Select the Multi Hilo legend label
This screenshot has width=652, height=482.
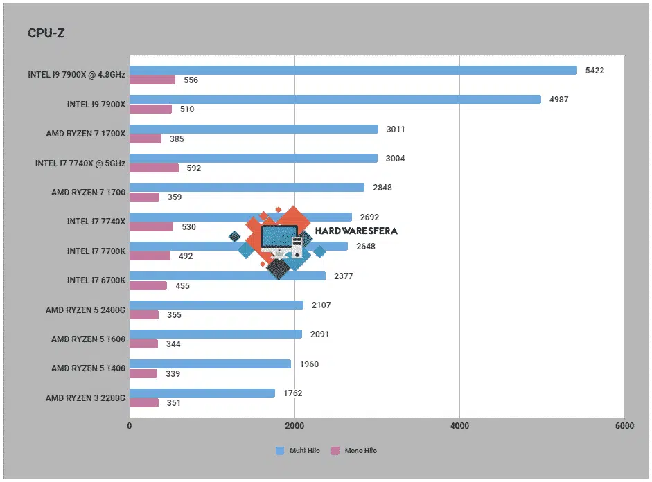tap(305, 450)
